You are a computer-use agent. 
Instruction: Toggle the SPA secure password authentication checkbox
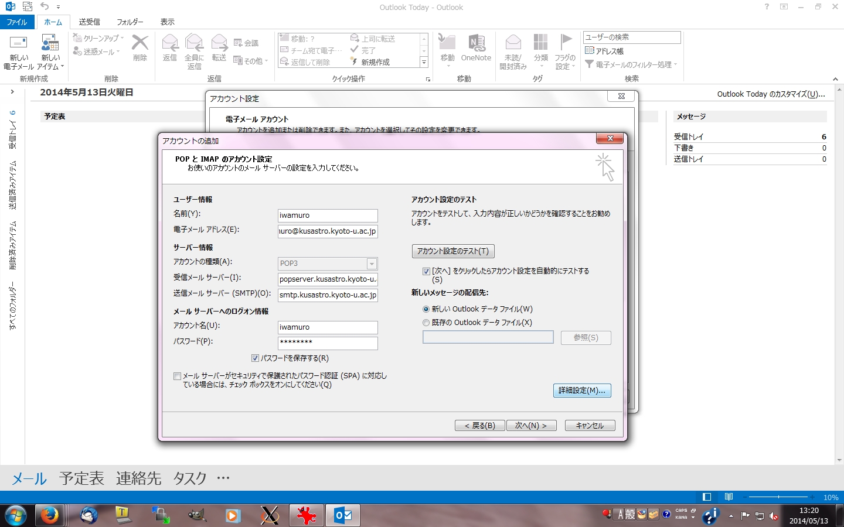[177, 376]
